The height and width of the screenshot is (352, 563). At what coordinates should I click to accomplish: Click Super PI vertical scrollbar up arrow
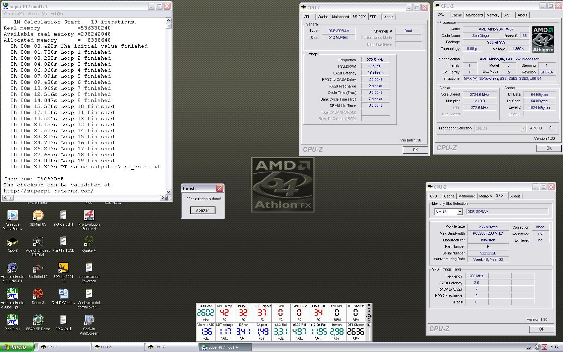(x=168, y=20)
